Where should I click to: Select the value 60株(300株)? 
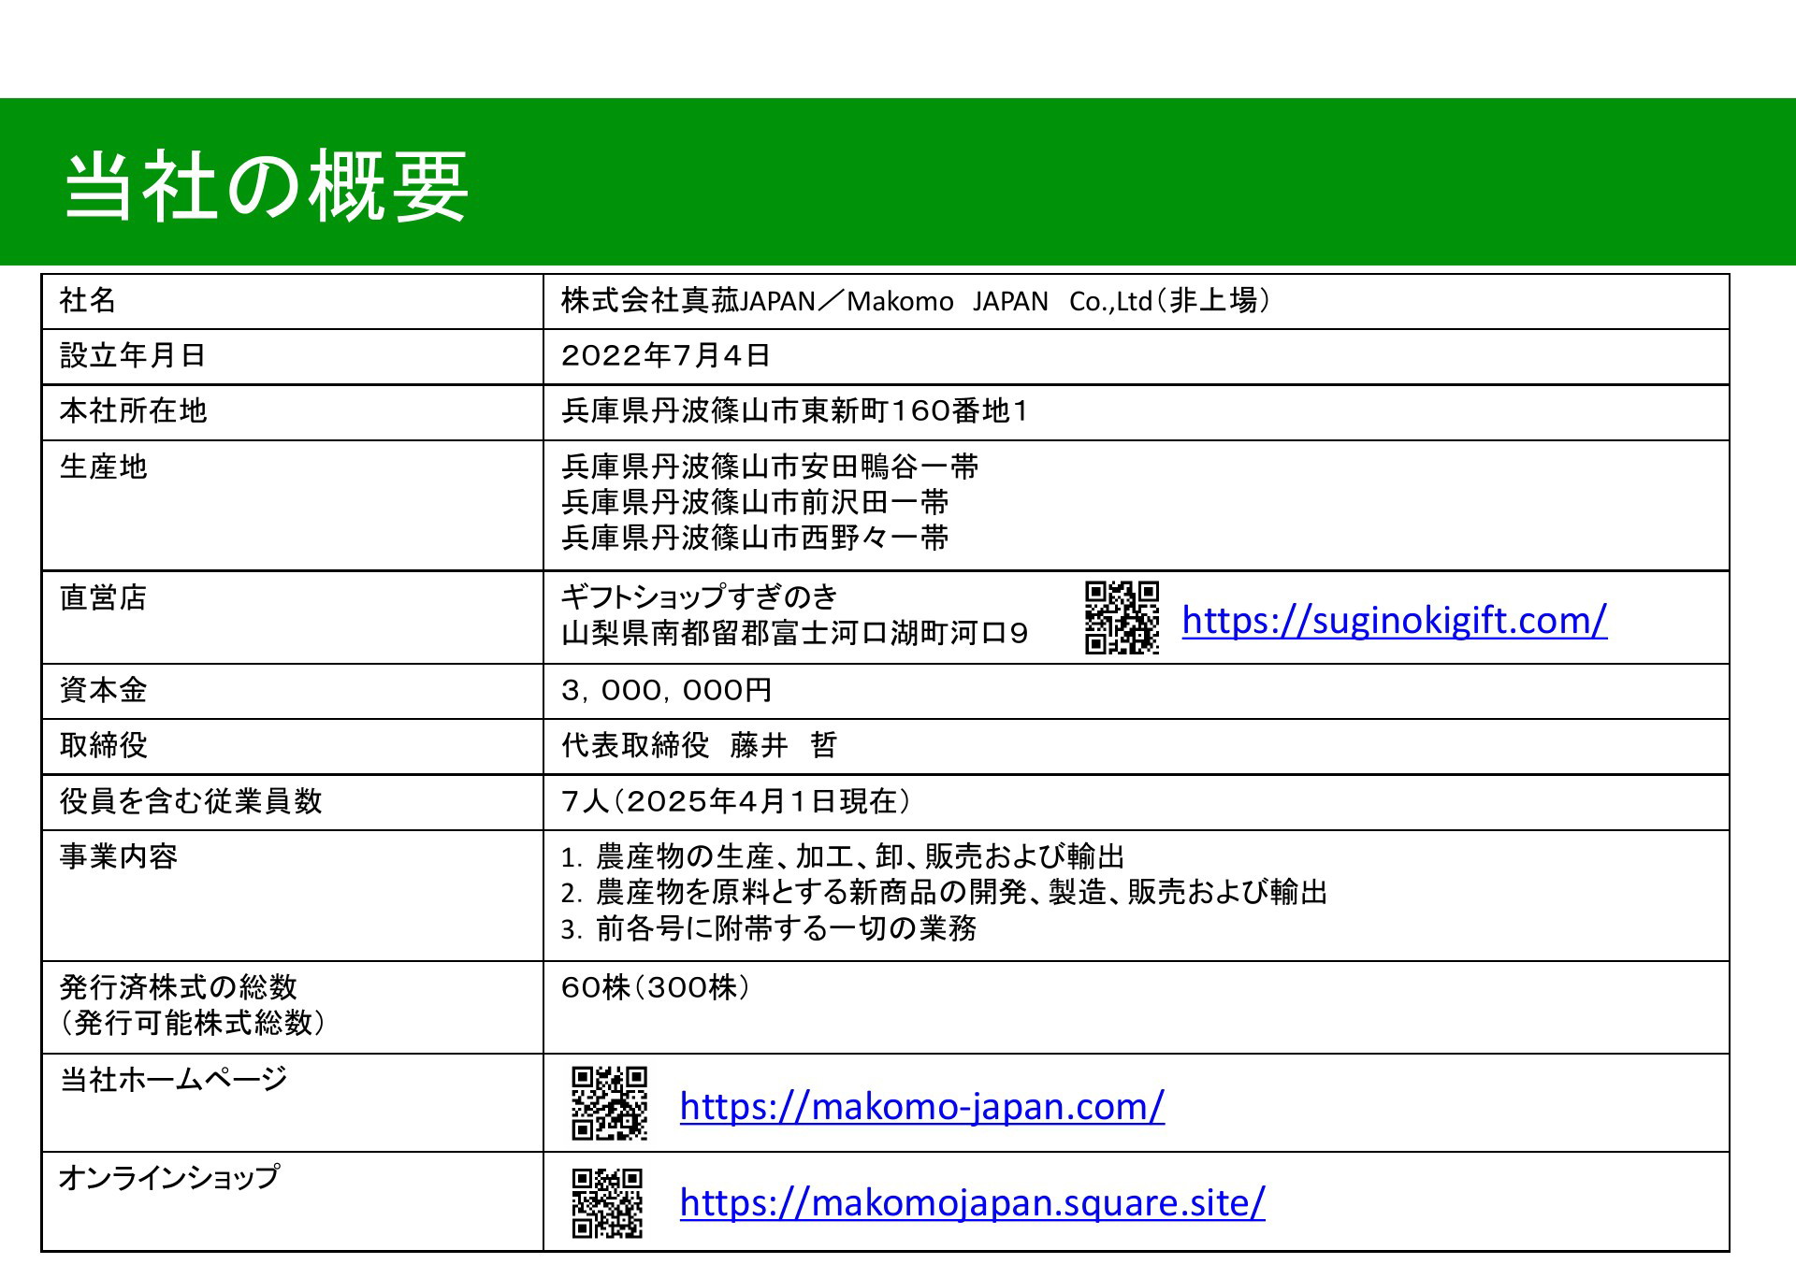click(x=655, y=987)
